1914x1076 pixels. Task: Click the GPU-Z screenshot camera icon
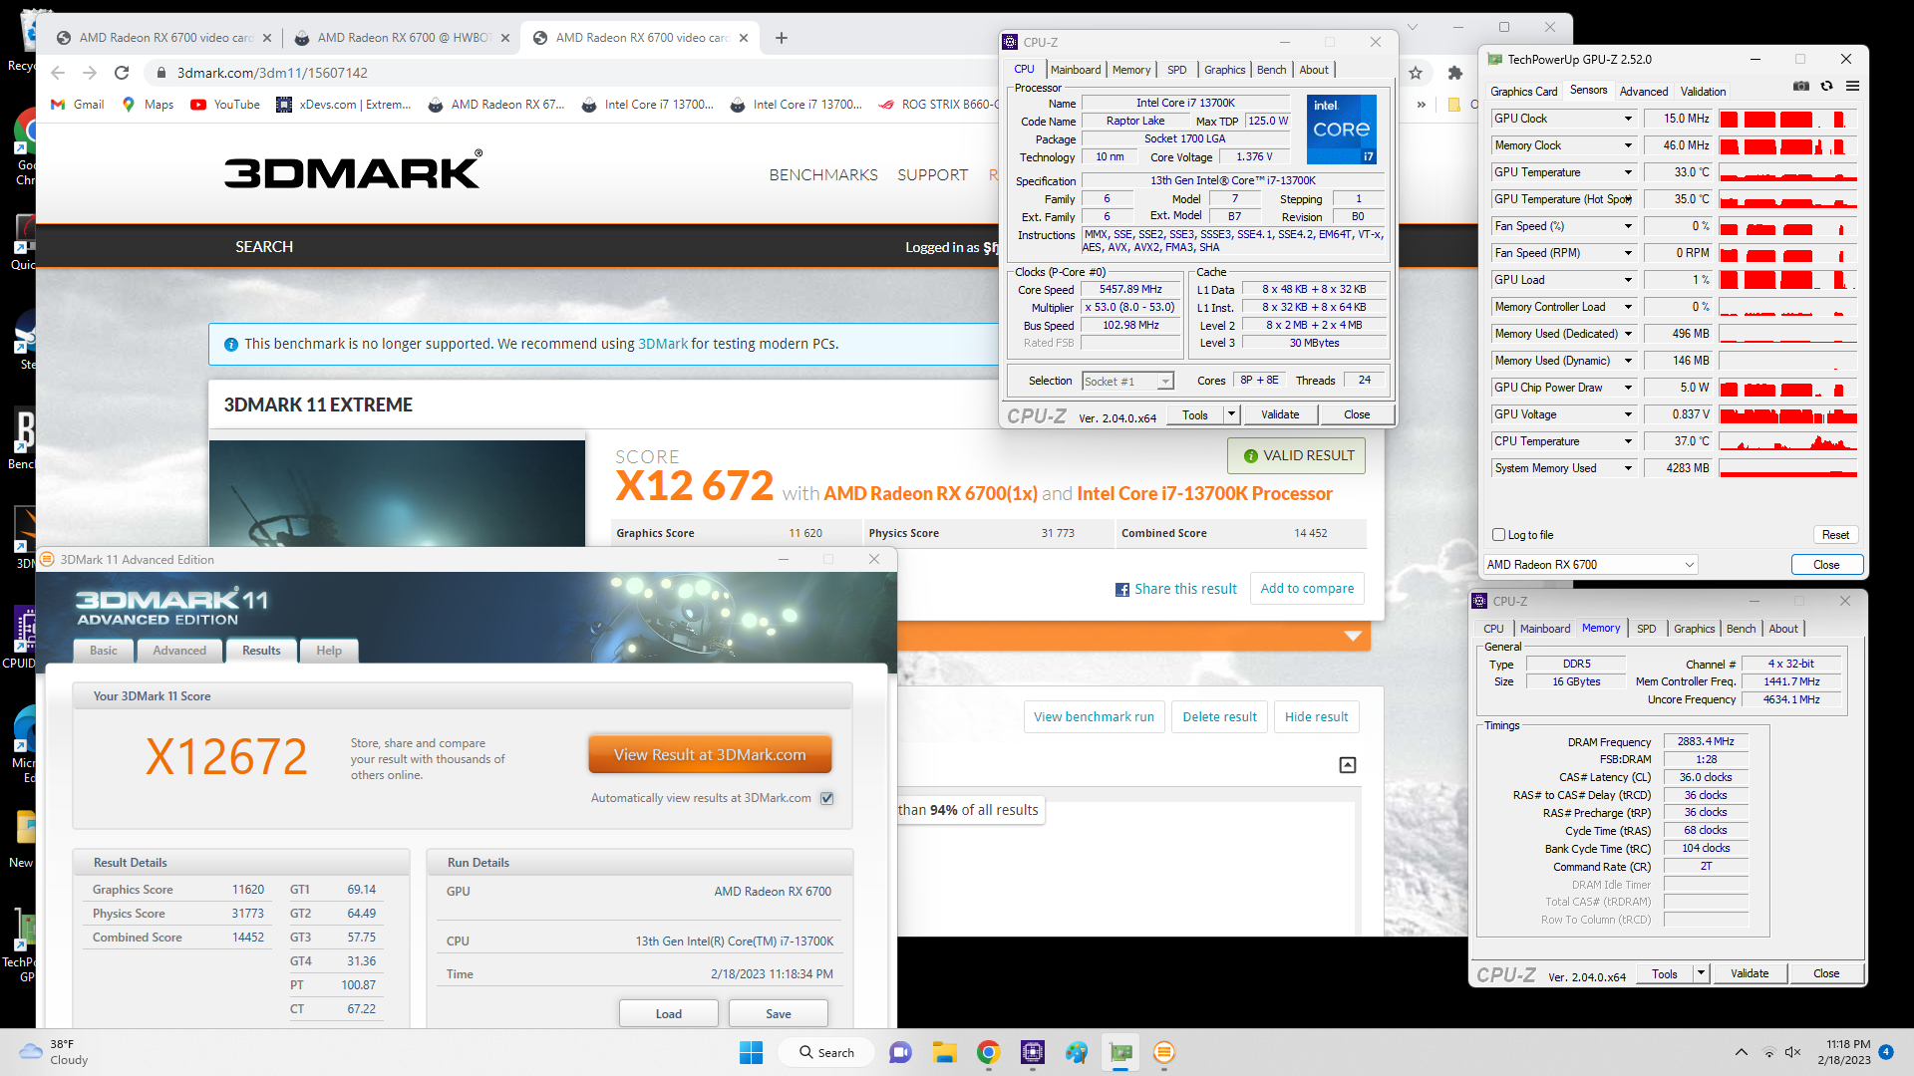click(x=1800, y=87)
